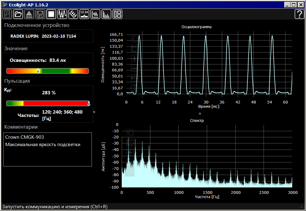Screen dimensions: 306x211
Task: Click the frequencies 120; 240; 360; 480 value
Action: click(62, 115)
